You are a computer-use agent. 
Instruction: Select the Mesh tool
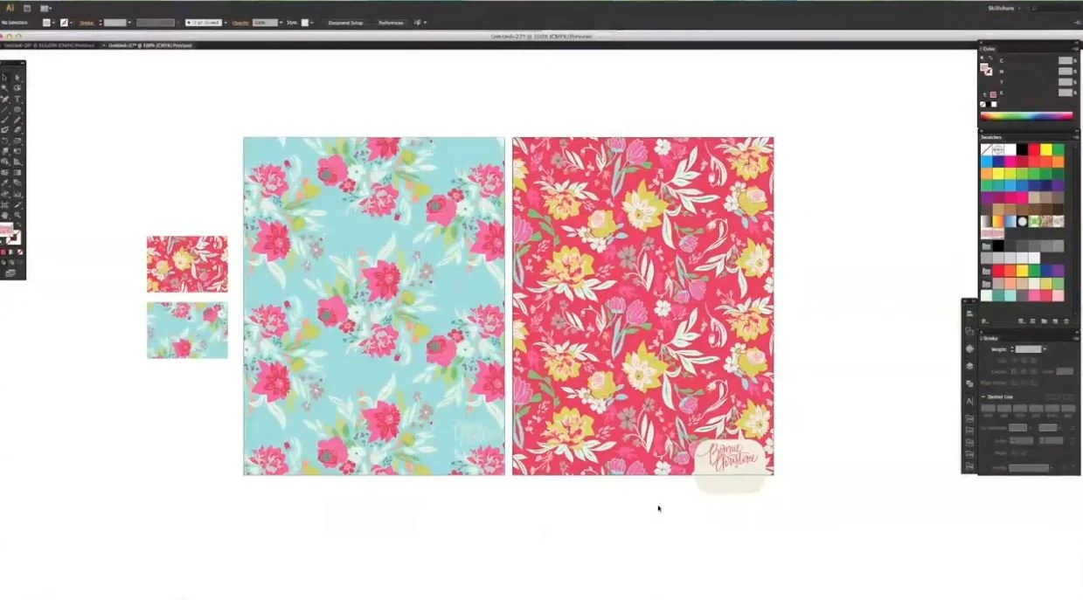pos(4,171)
